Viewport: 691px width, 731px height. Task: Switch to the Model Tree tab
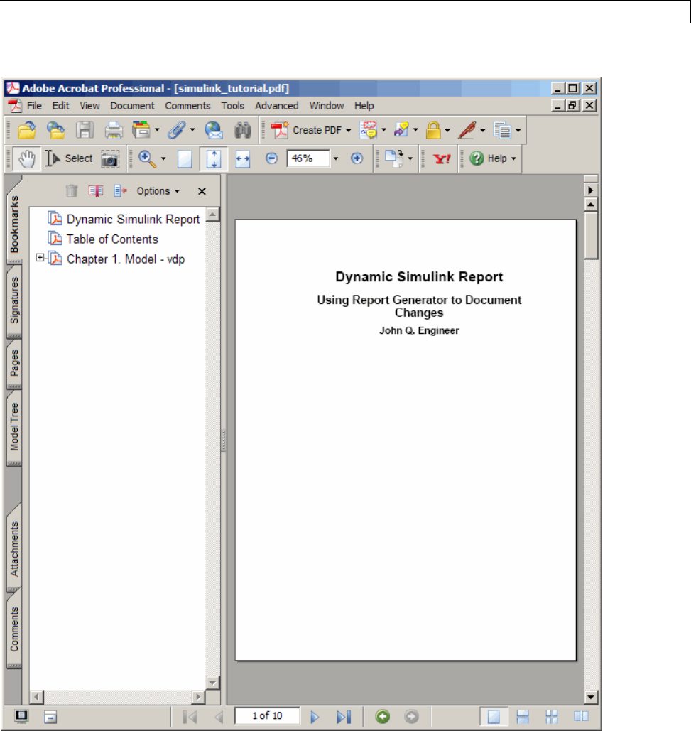(x=14, y=426)
